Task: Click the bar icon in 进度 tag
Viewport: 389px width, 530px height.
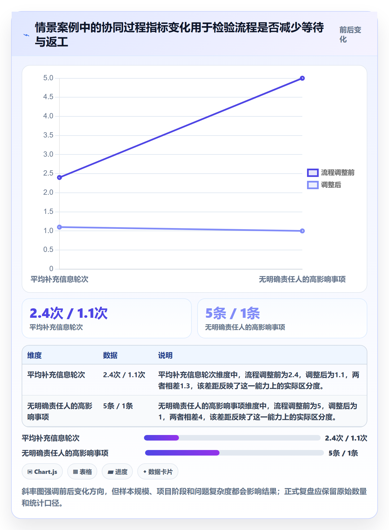Action: [110, 472]
